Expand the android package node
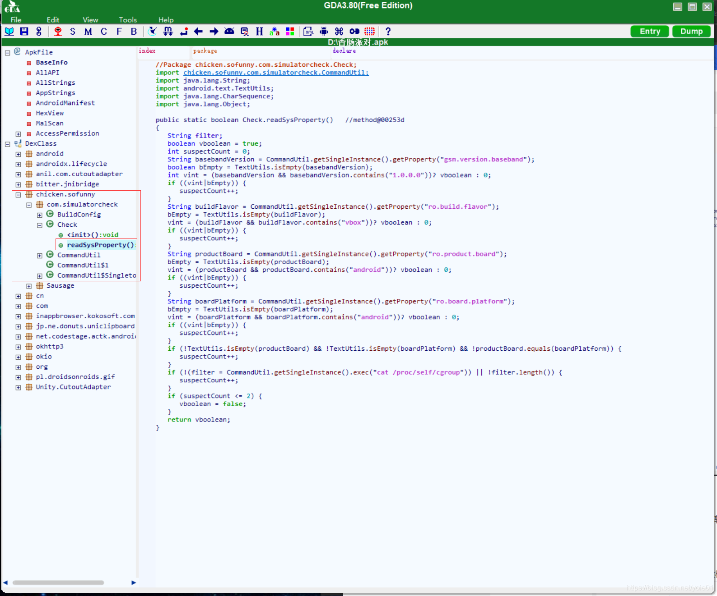The image size is (717, 596). point(18,154)
